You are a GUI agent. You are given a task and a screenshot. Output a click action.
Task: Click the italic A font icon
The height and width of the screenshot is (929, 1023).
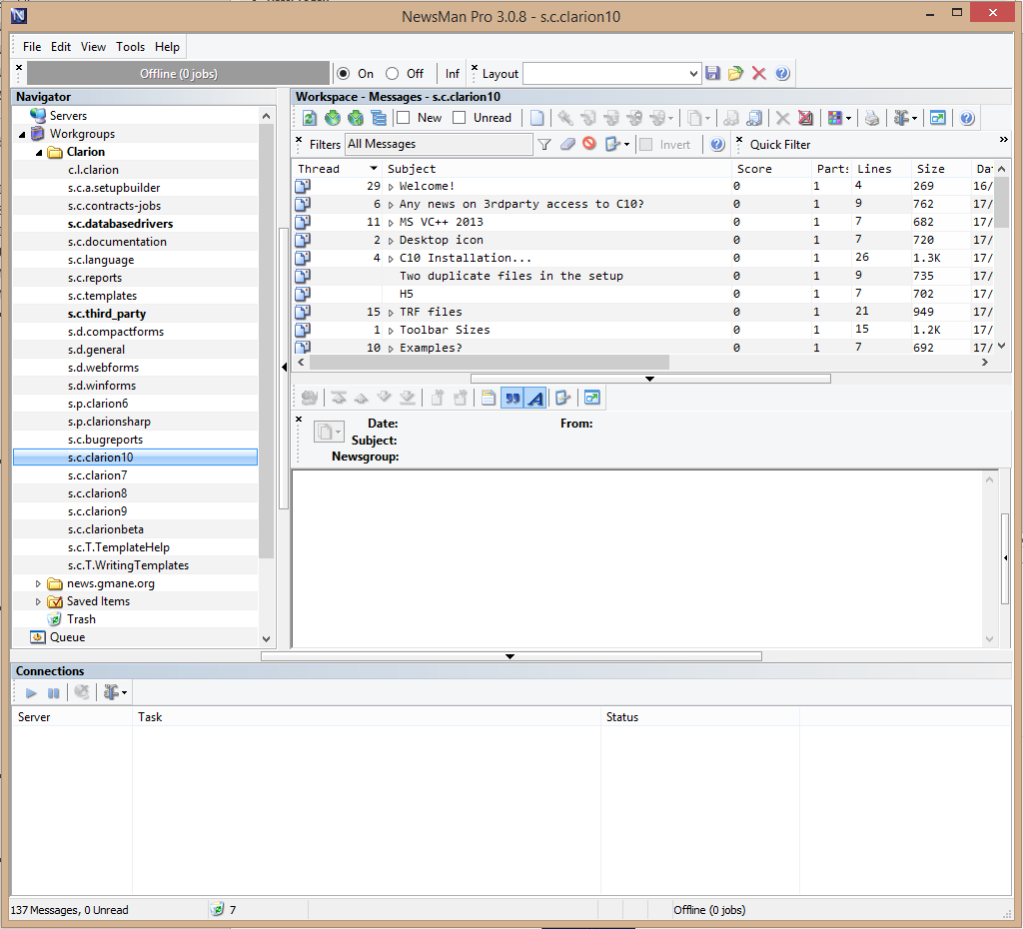click(535, 398)
